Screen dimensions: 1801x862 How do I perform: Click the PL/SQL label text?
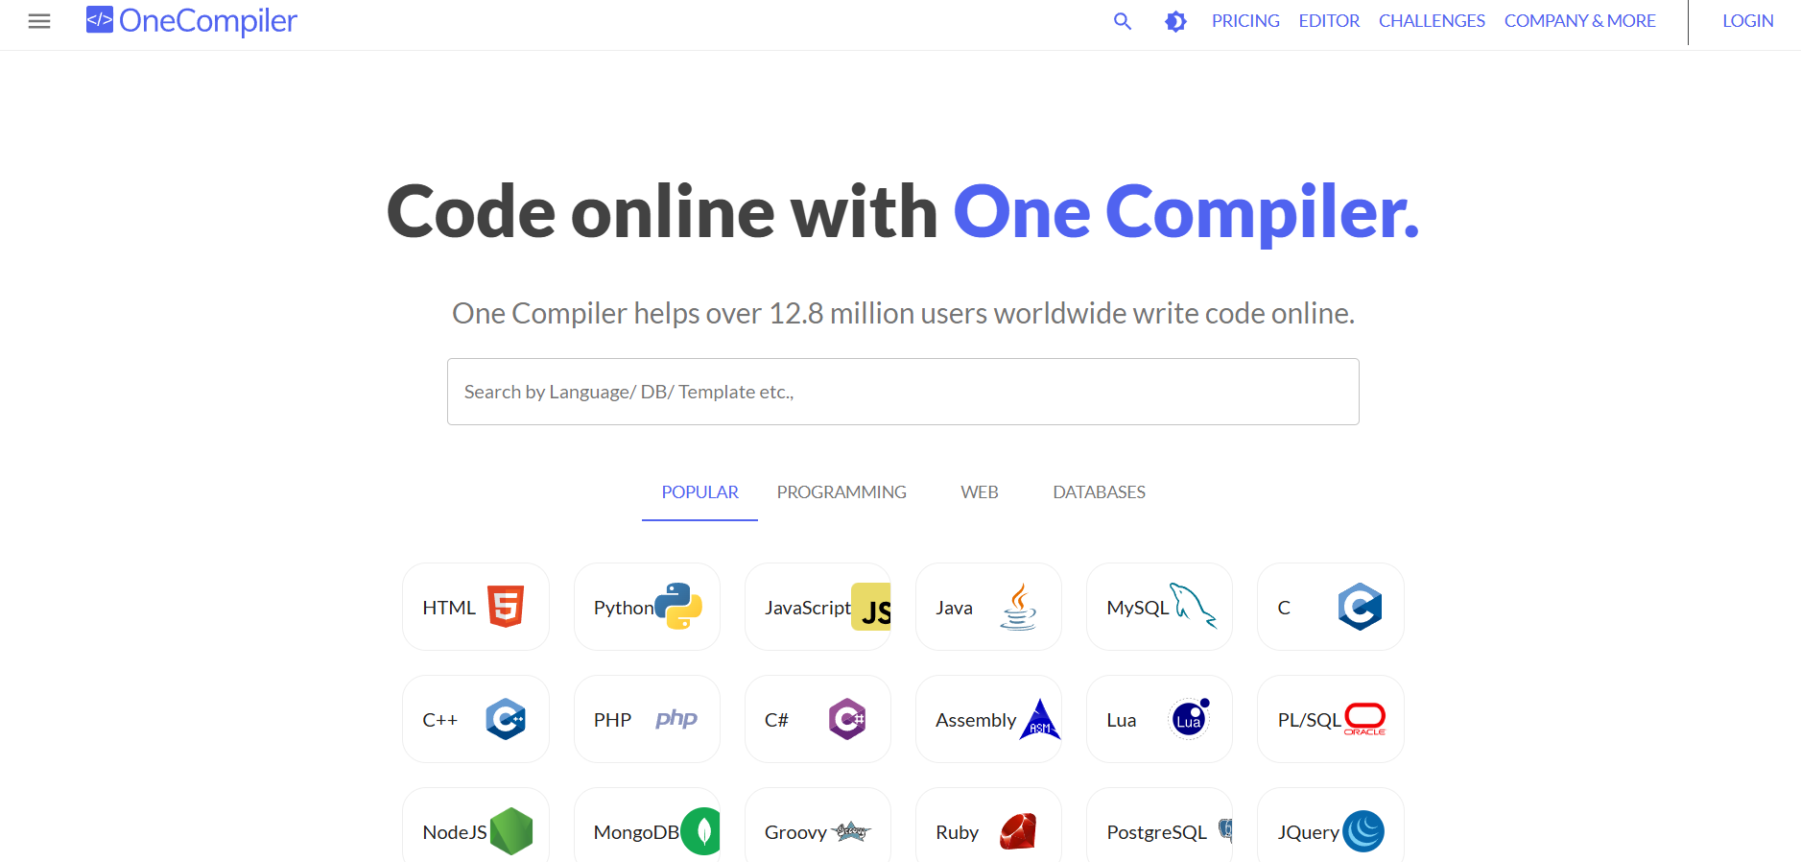click(1310, 720)
